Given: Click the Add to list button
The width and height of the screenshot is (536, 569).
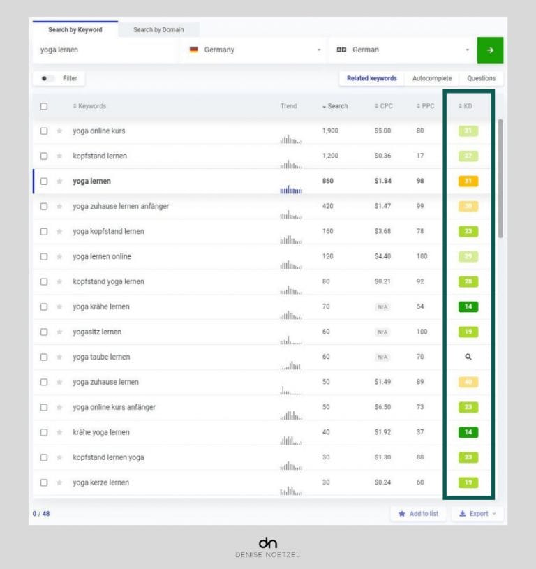Looking at the screenshot, I should (418, 513).
